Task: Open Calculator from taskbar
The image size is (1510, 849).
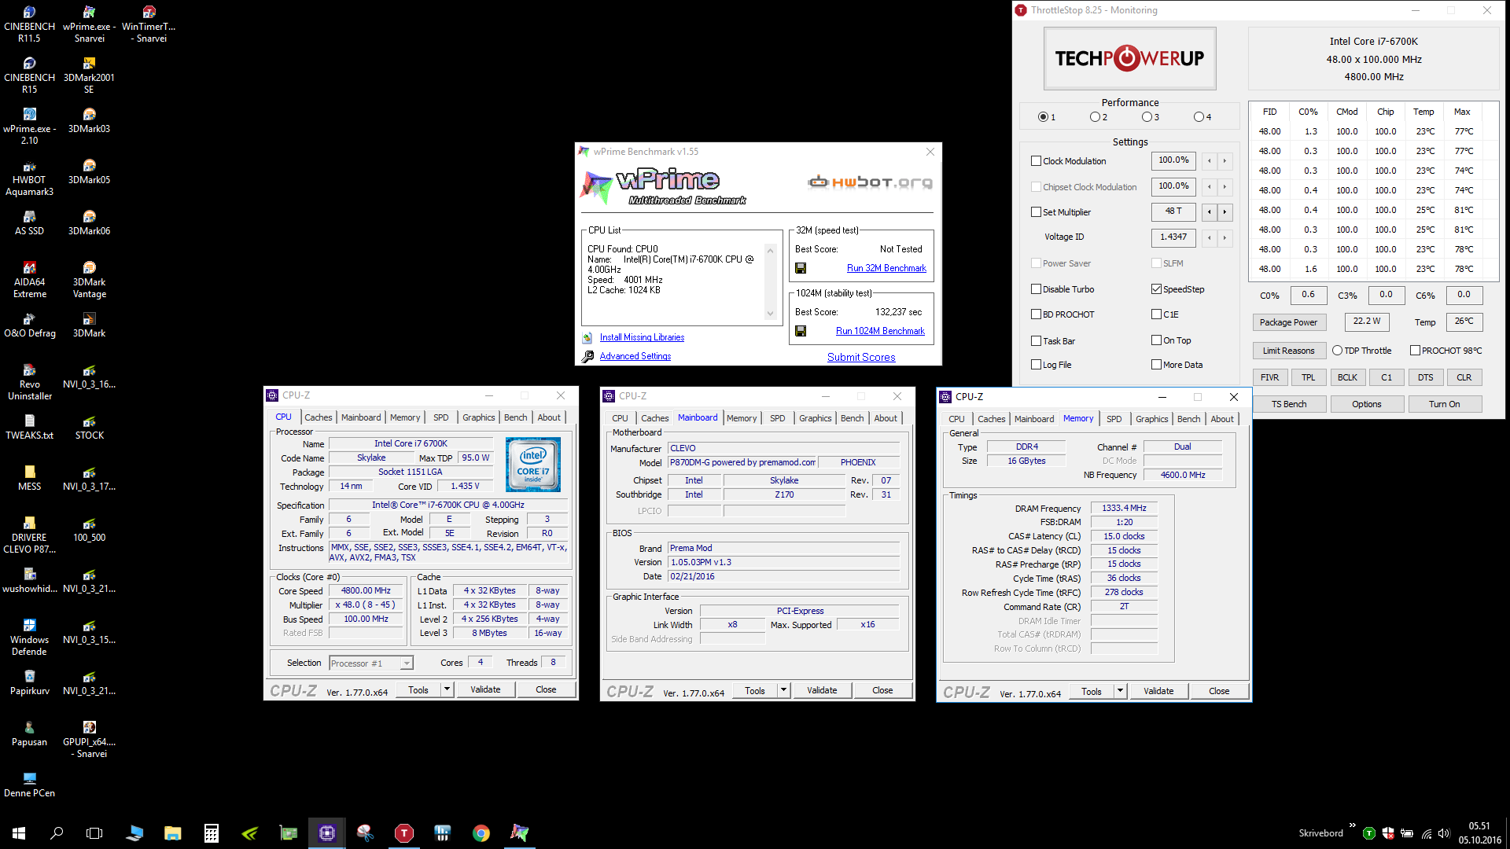Action: point(212,832)
